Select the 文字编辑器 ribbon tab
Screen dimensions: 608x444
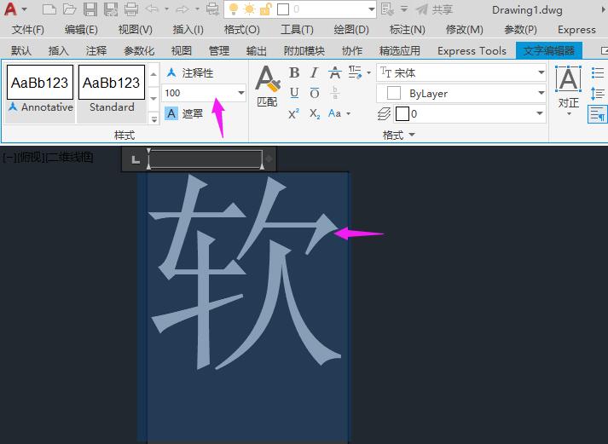click(x=548, y=51)
